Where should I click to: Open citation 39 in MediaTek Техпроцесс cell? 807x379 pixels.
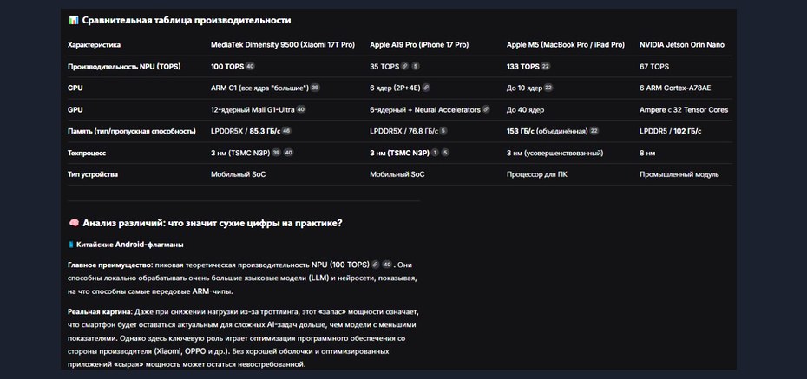[276, 153]
